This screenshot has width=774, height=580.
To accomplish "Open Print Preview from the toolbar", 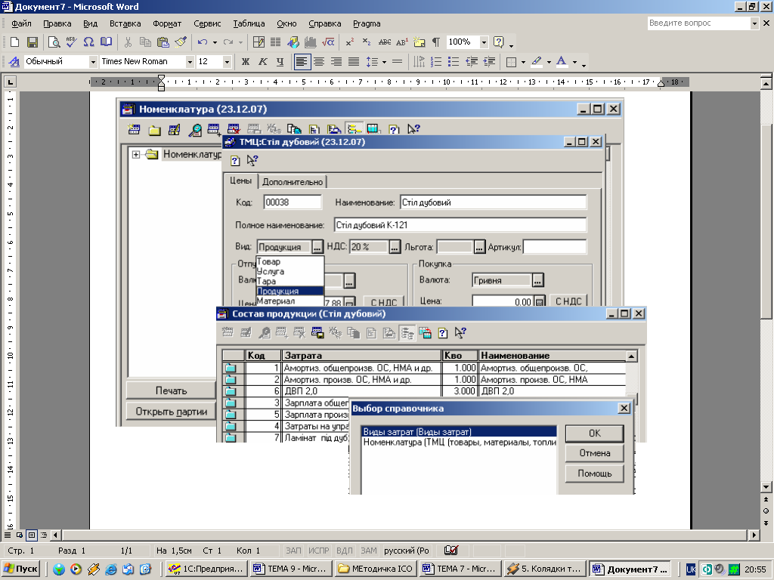I will (x=54, y=42).
